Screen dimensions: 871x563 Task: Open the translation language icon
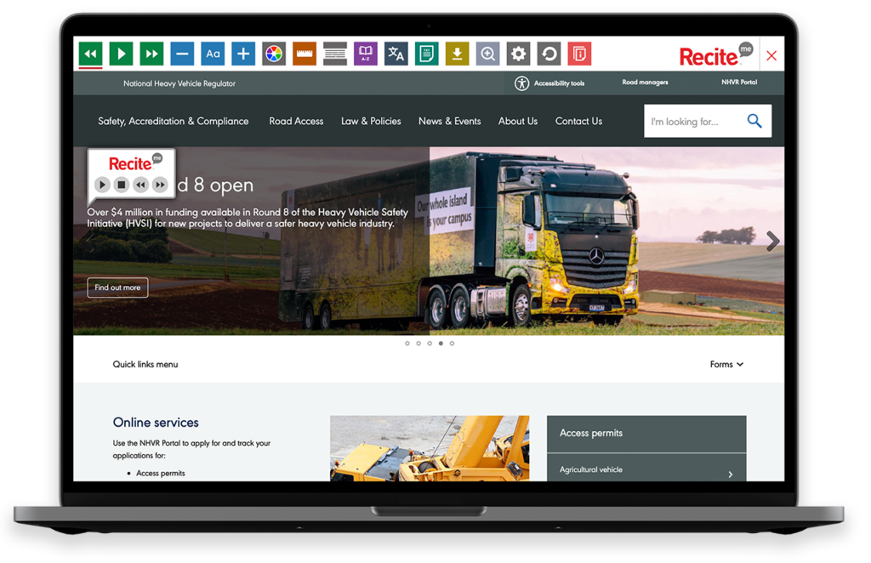pos(396,54)
